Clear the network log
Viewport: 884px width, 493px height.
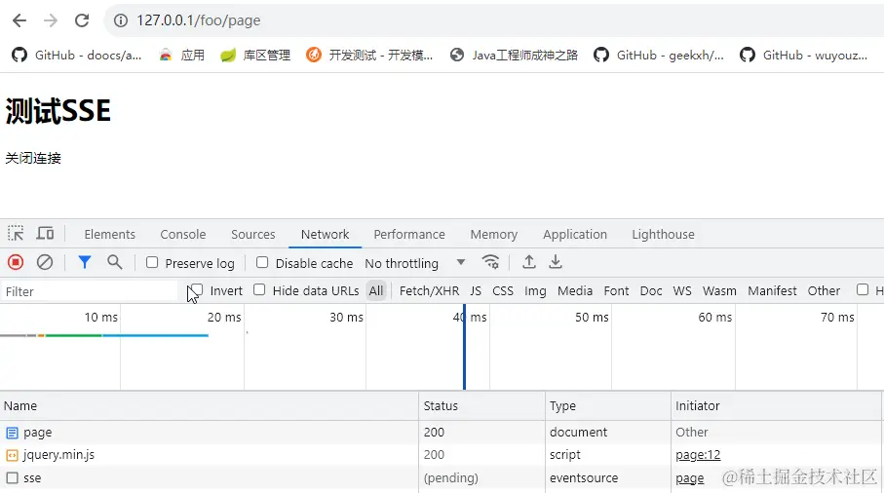click(45, 262)
